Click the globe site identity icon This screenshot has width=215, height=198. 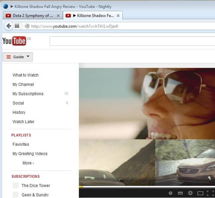pos(27,26)
